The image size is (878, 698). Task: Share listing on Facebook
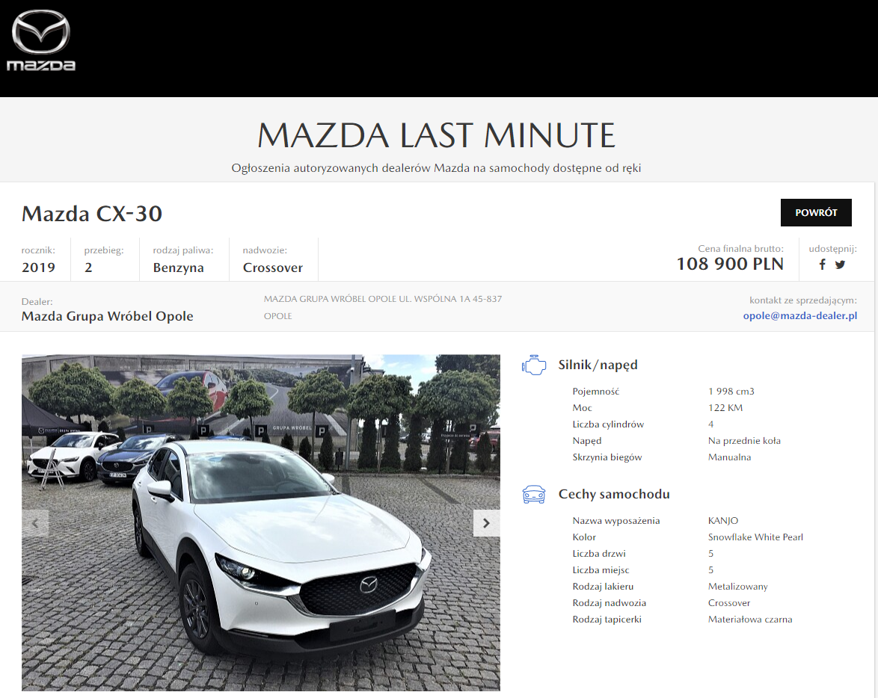tap(823, 265)
